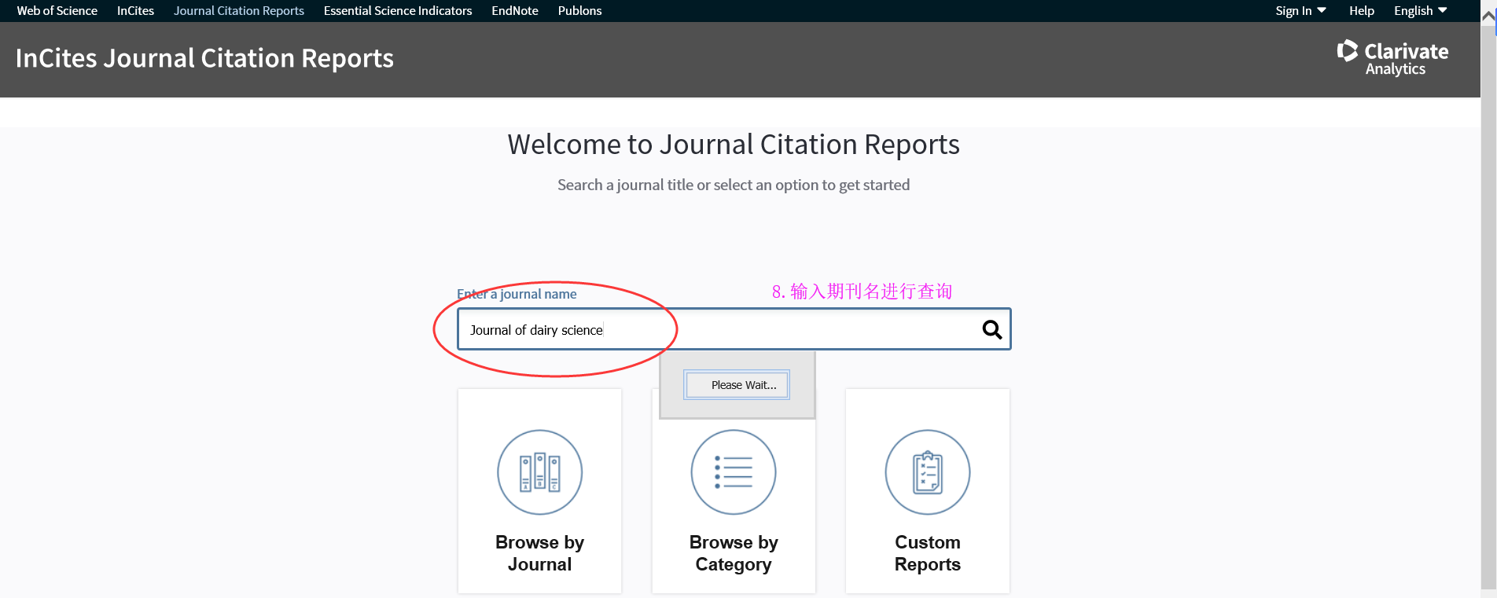Open the Sign In dropdown
Screen dimensions: 1497x598
[1300, 11]
